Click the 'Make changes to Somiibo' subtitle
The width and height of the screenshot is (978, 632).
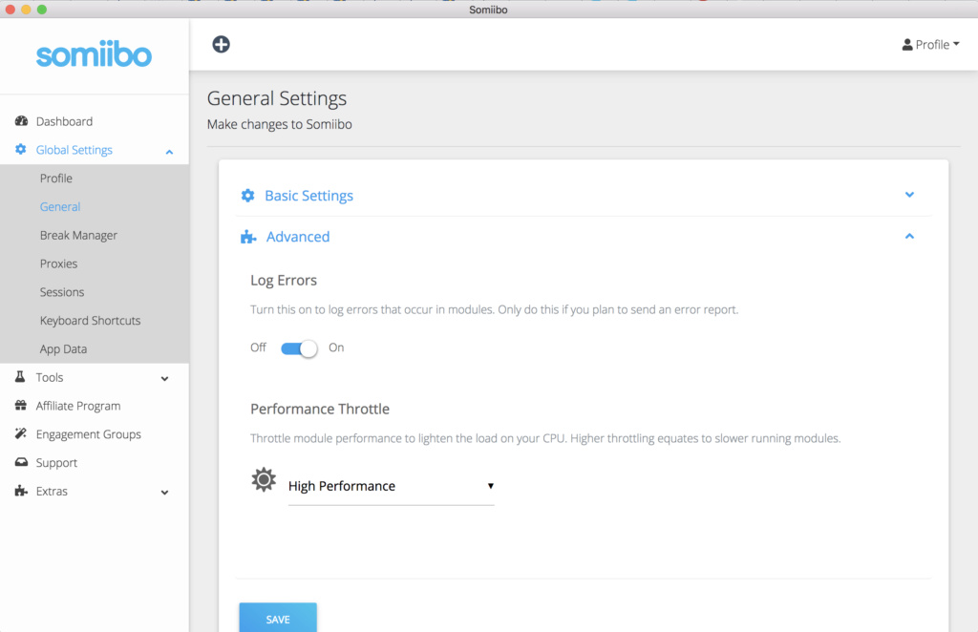point(280,124)
